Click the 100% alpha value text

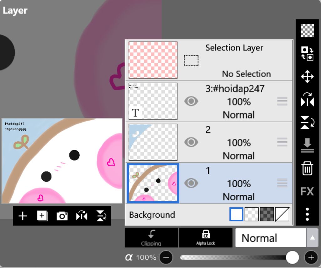click(x=146, y=257)
